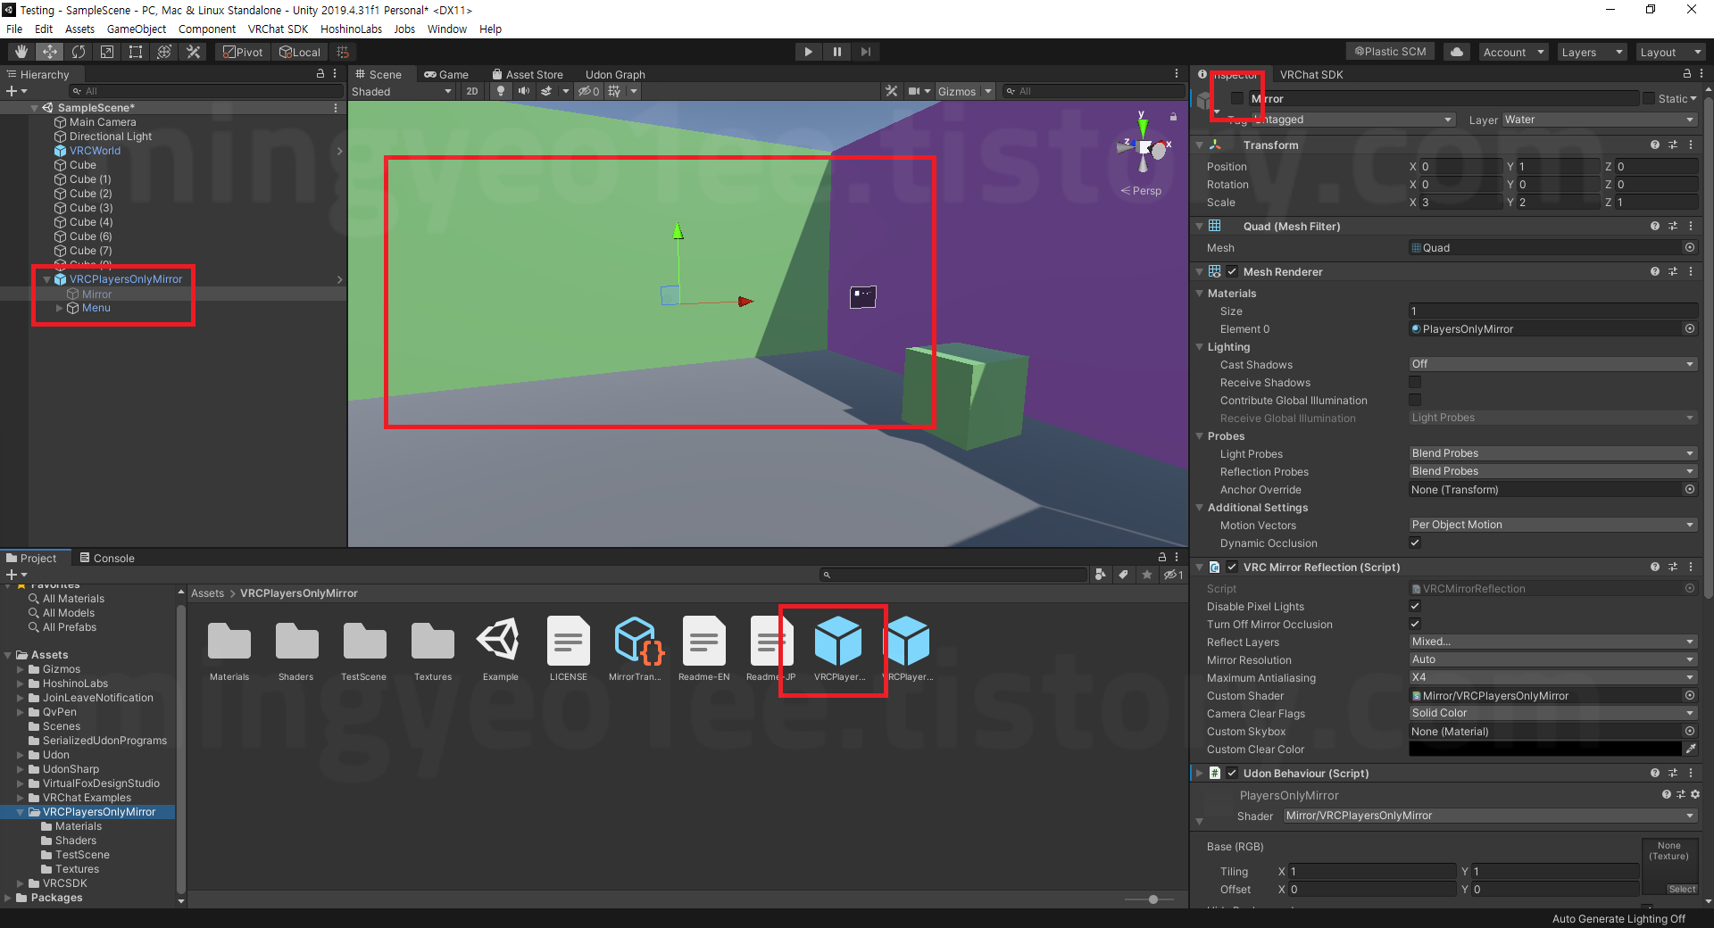Switch to the Udon Graph tab

(x=615, y=74)
